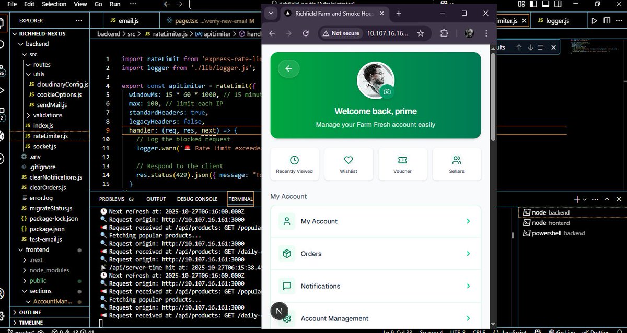627x333 pixels.
Task: Open the Recently Viewed card
Action: (x=294, y=164)
